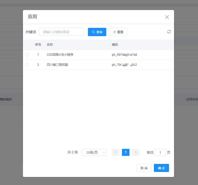The height and width of the screenshot is (185, 198).
Task: Open the 20条/页 page size dropdown
Action: (94, 152)
